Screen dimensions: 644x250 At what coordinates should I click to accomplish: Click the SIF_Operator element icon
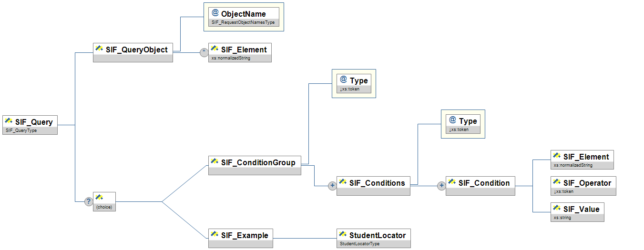(557, 183)
